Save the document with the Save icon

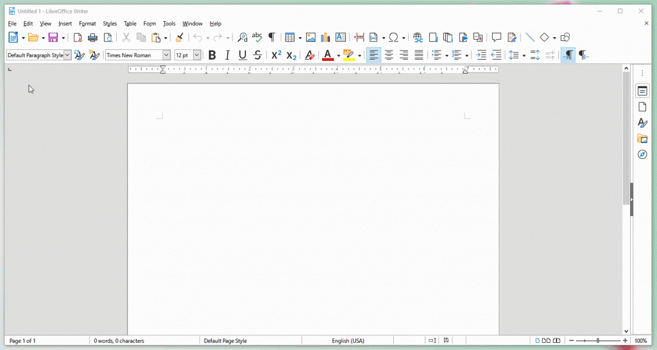point(53,38)
